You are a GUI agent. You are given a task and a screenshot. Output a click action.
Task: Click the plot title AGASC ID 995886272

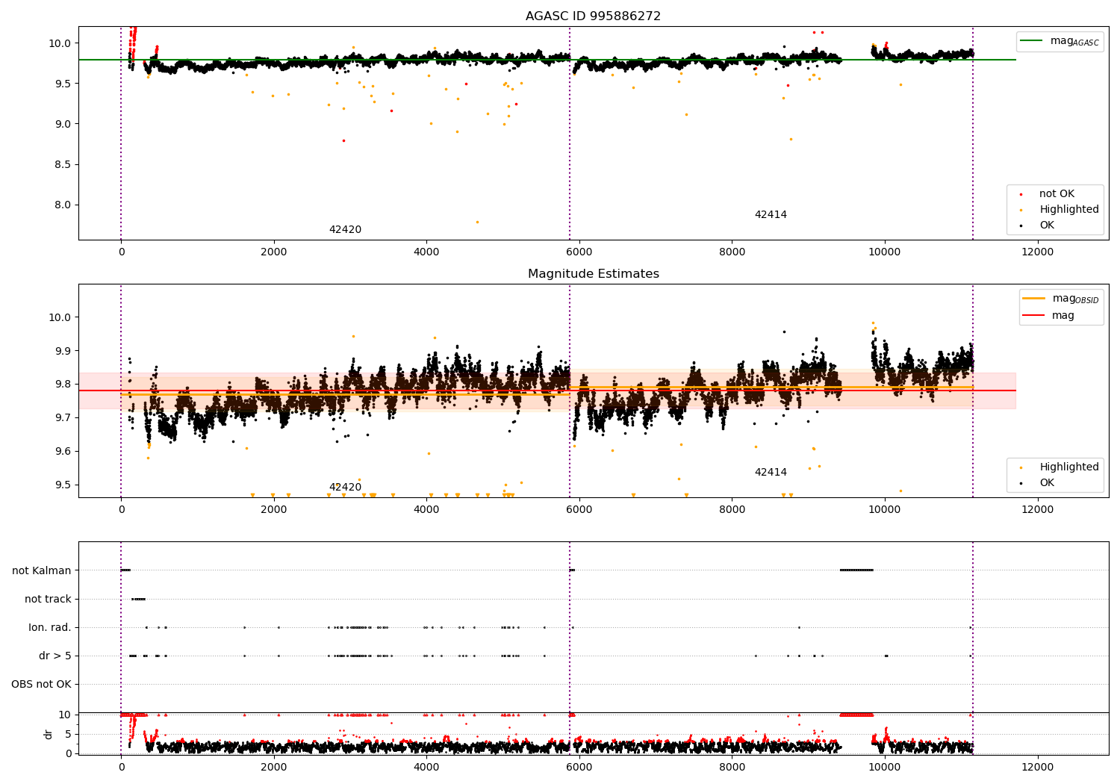pyautogui.click(x=593, y=16)
